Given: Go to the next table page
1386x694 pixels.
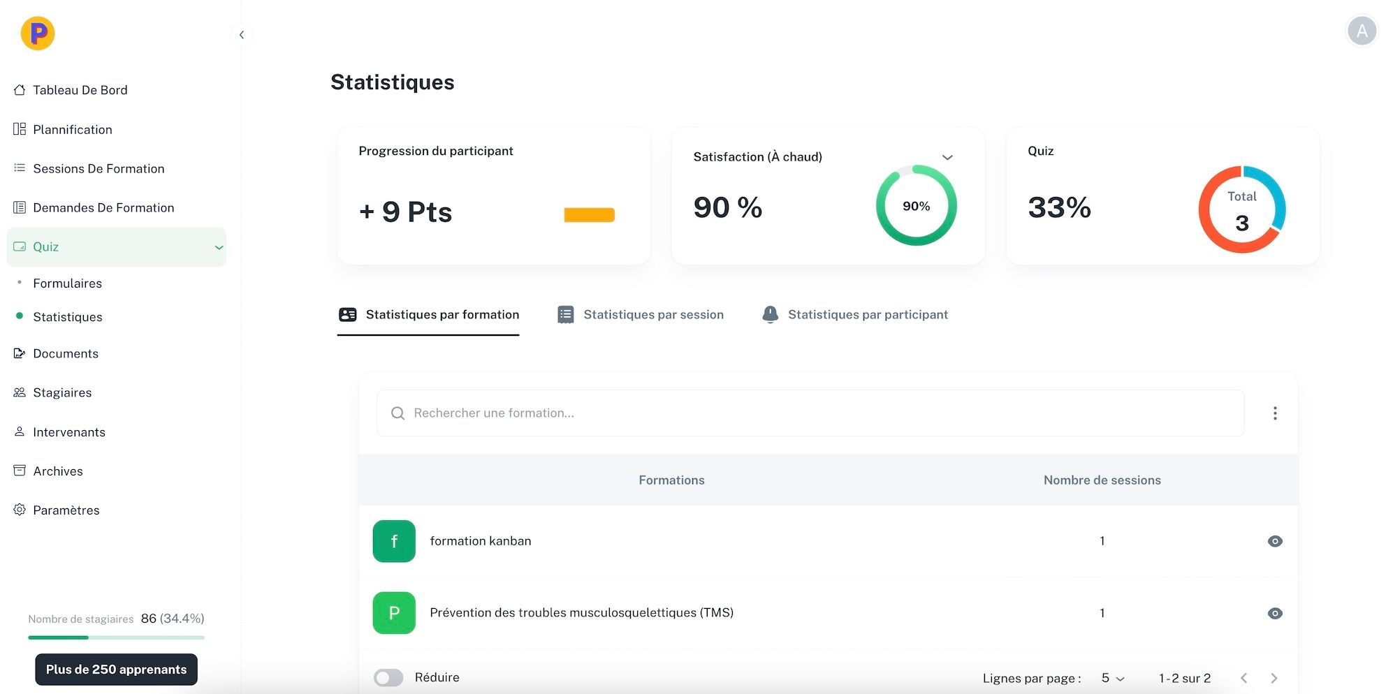Looking at the screenshot, I should [1274, 678].
